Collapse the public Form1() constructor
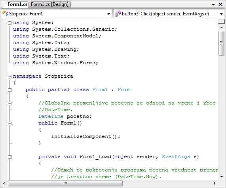The height and width of the screenshot is (188, 226). (x=9, y=123)
